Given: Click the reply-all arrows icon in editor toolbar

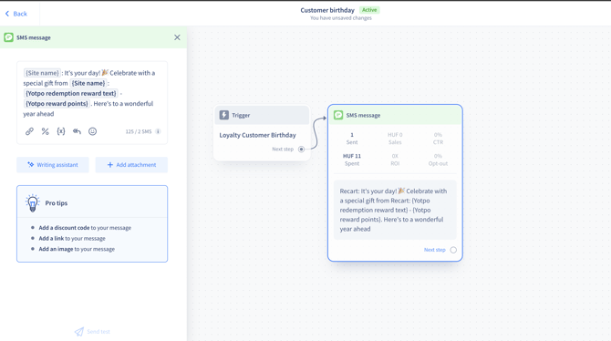Looking at the screenshot, I should 77,131.
